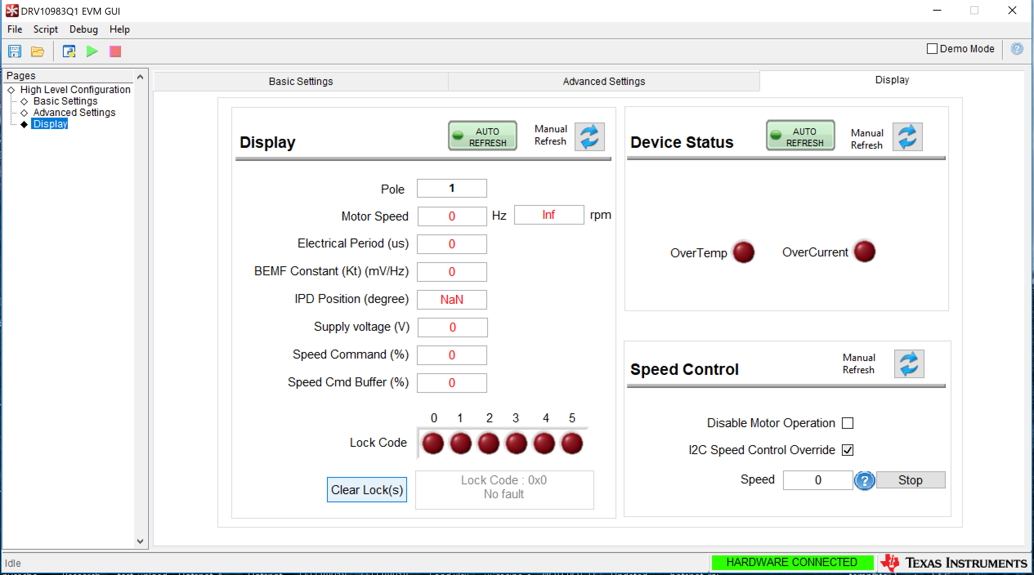This screenshot has width=1034, height=575.
Task: Click the BEMF Constant (Kt) field
Action: pyautogui.click(x=452, y=272)
